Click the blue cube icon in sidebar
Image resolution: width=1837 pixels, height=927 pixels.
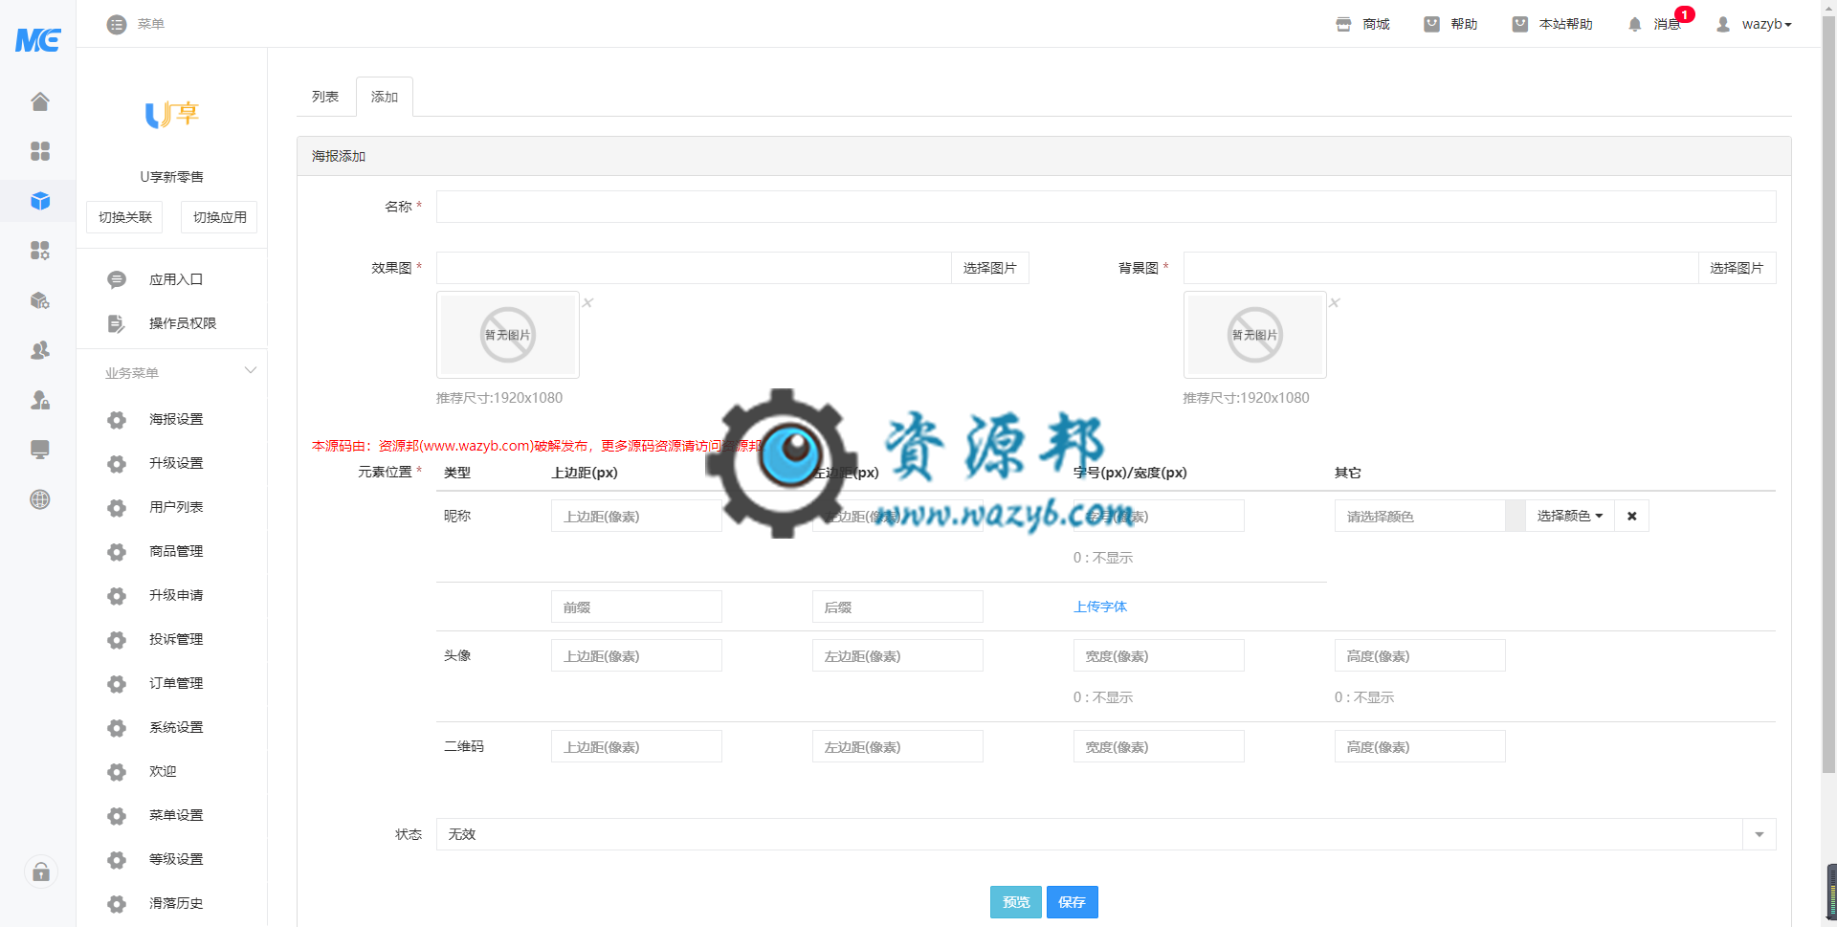(39, 201)
